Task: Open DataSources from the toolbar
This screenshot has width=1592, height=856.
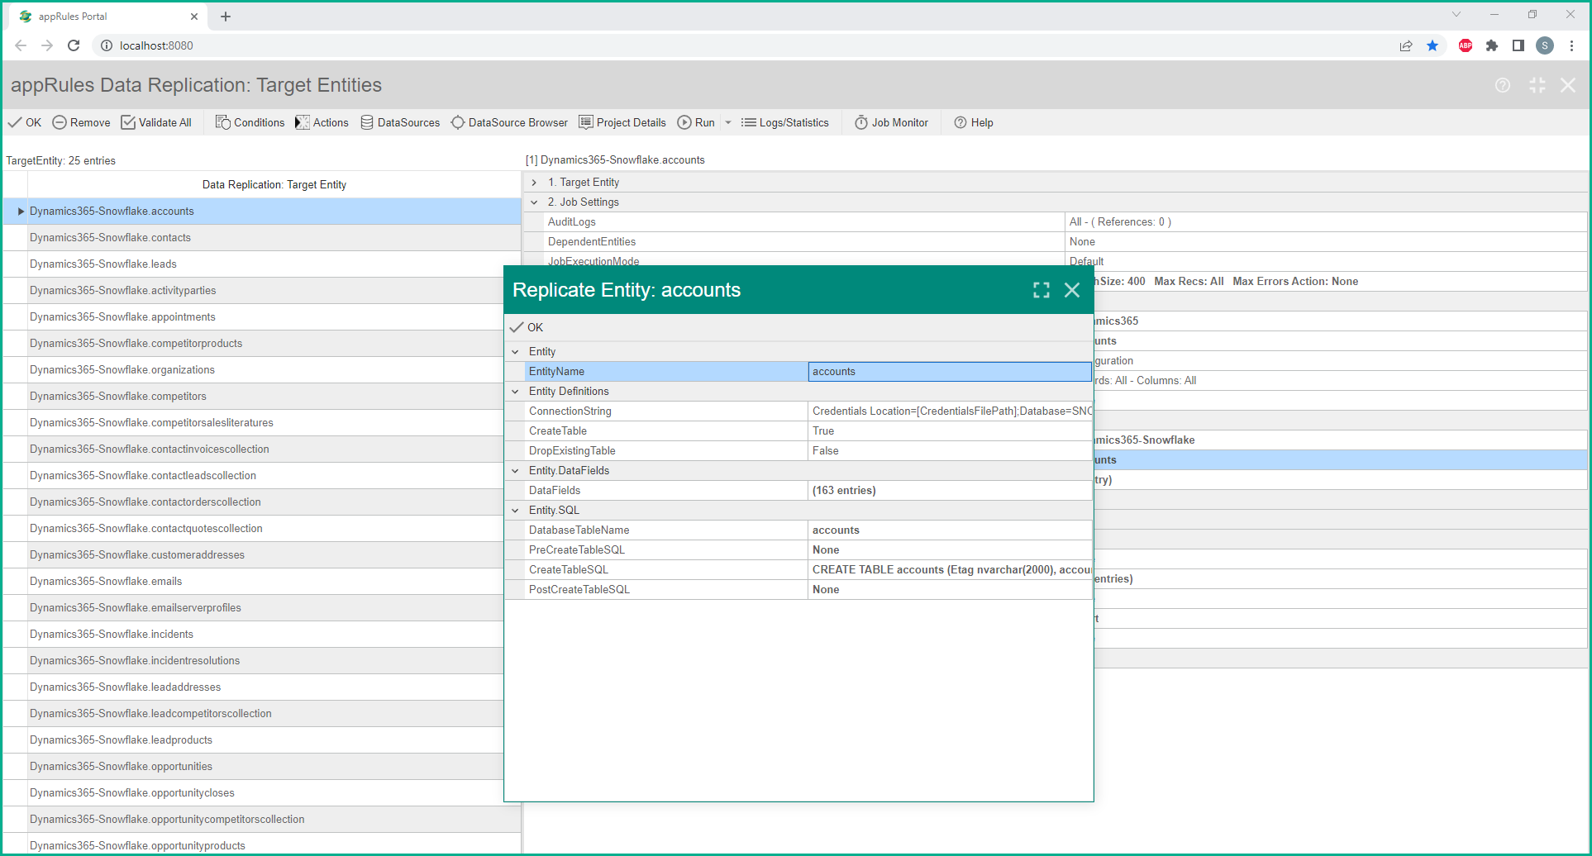Action: point(400,122)
